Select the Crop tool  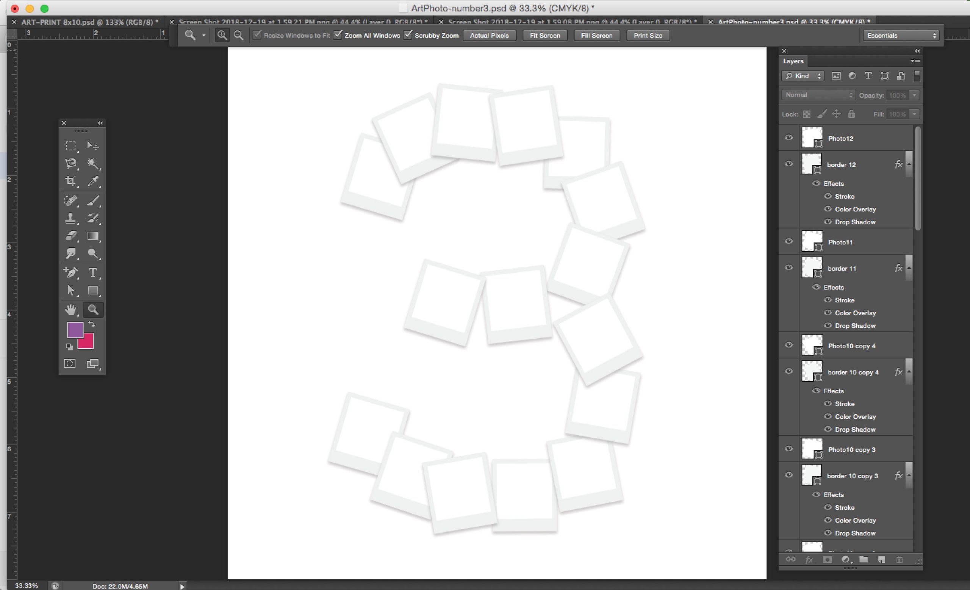click(71, 181)
